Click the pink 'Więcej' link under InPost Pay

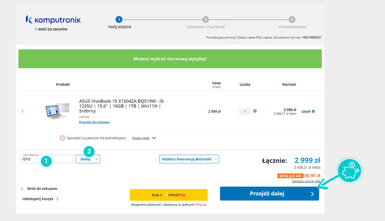[x=201, y=205]
